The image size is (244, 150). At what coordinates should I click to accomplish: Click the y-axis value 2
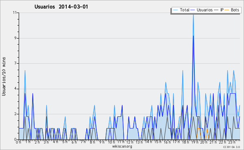point(15,114)
